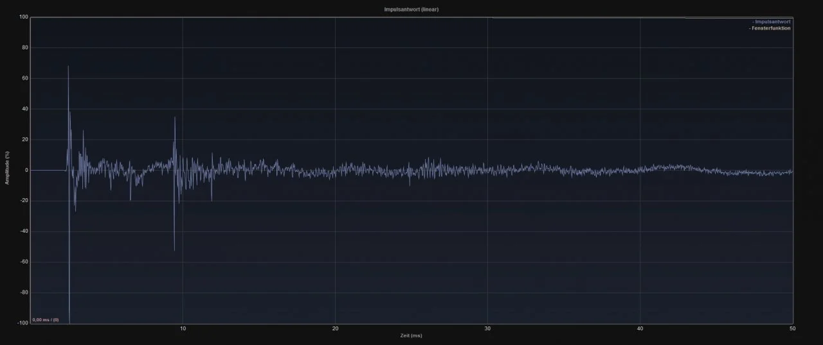Toggle the Impulsantwort legend entry
The width and height of the screenshot is (823, 345).
(x=772, y=22)
